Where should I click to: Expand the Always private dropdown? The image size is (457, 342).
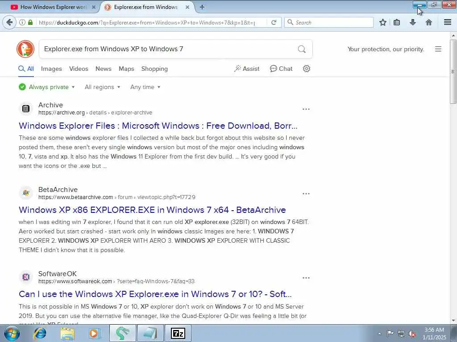(46, 87)
